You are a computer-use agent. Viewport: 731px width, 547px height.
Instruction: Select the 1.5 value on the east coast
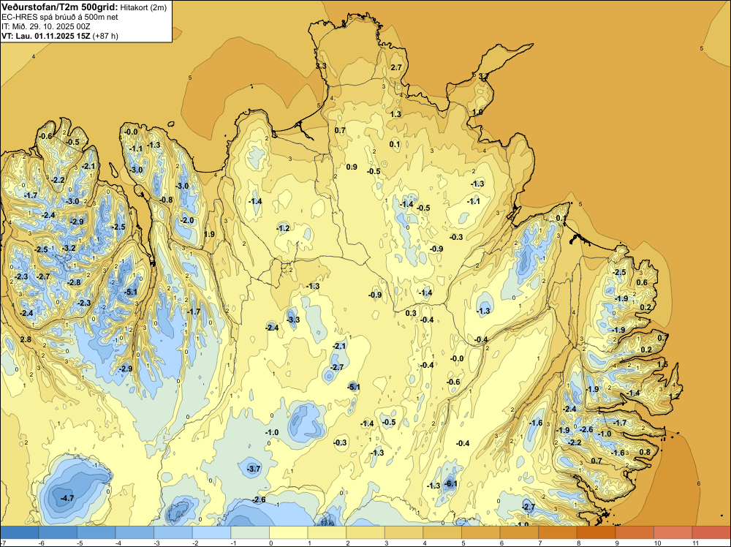pyautogui.click(x=662, y=364)
